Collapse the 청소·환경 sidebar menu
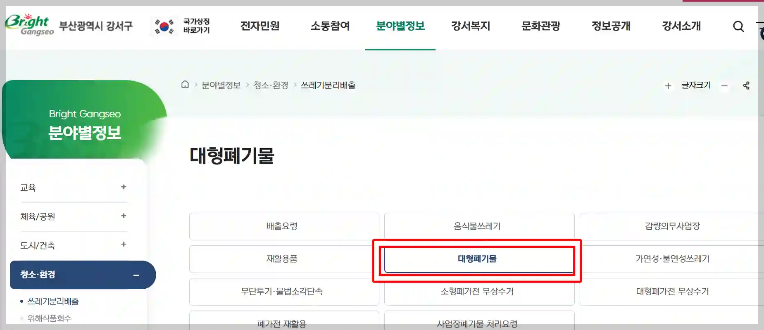This screenshot has width=764, height=330. click(x=136, y=275)
